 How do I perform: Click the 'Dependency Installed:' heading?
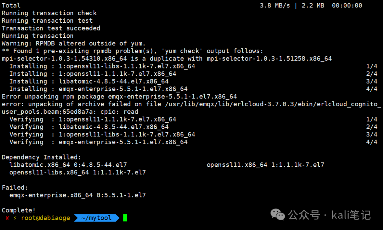[41, 157]
